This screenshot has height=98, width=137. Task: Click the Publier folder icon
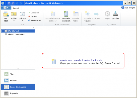(x=14, y=14)
